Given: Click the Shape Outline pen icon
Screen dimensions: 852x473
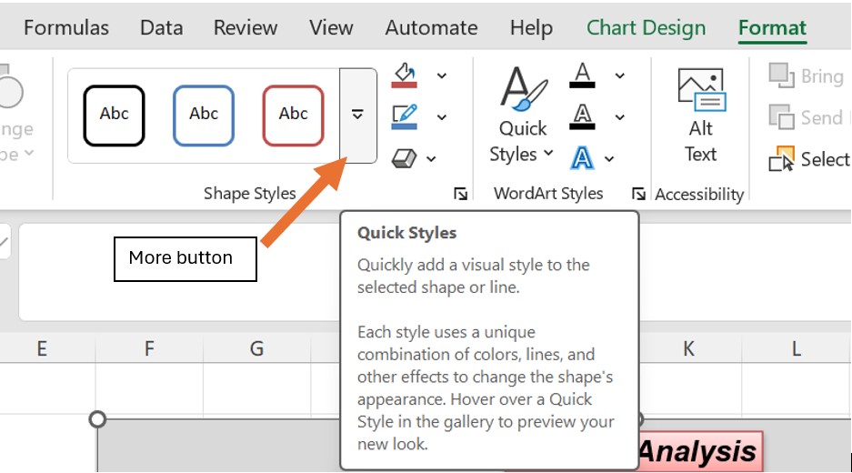Looking at the screenshot, I should pyautogui.click(x=405, y=117).
